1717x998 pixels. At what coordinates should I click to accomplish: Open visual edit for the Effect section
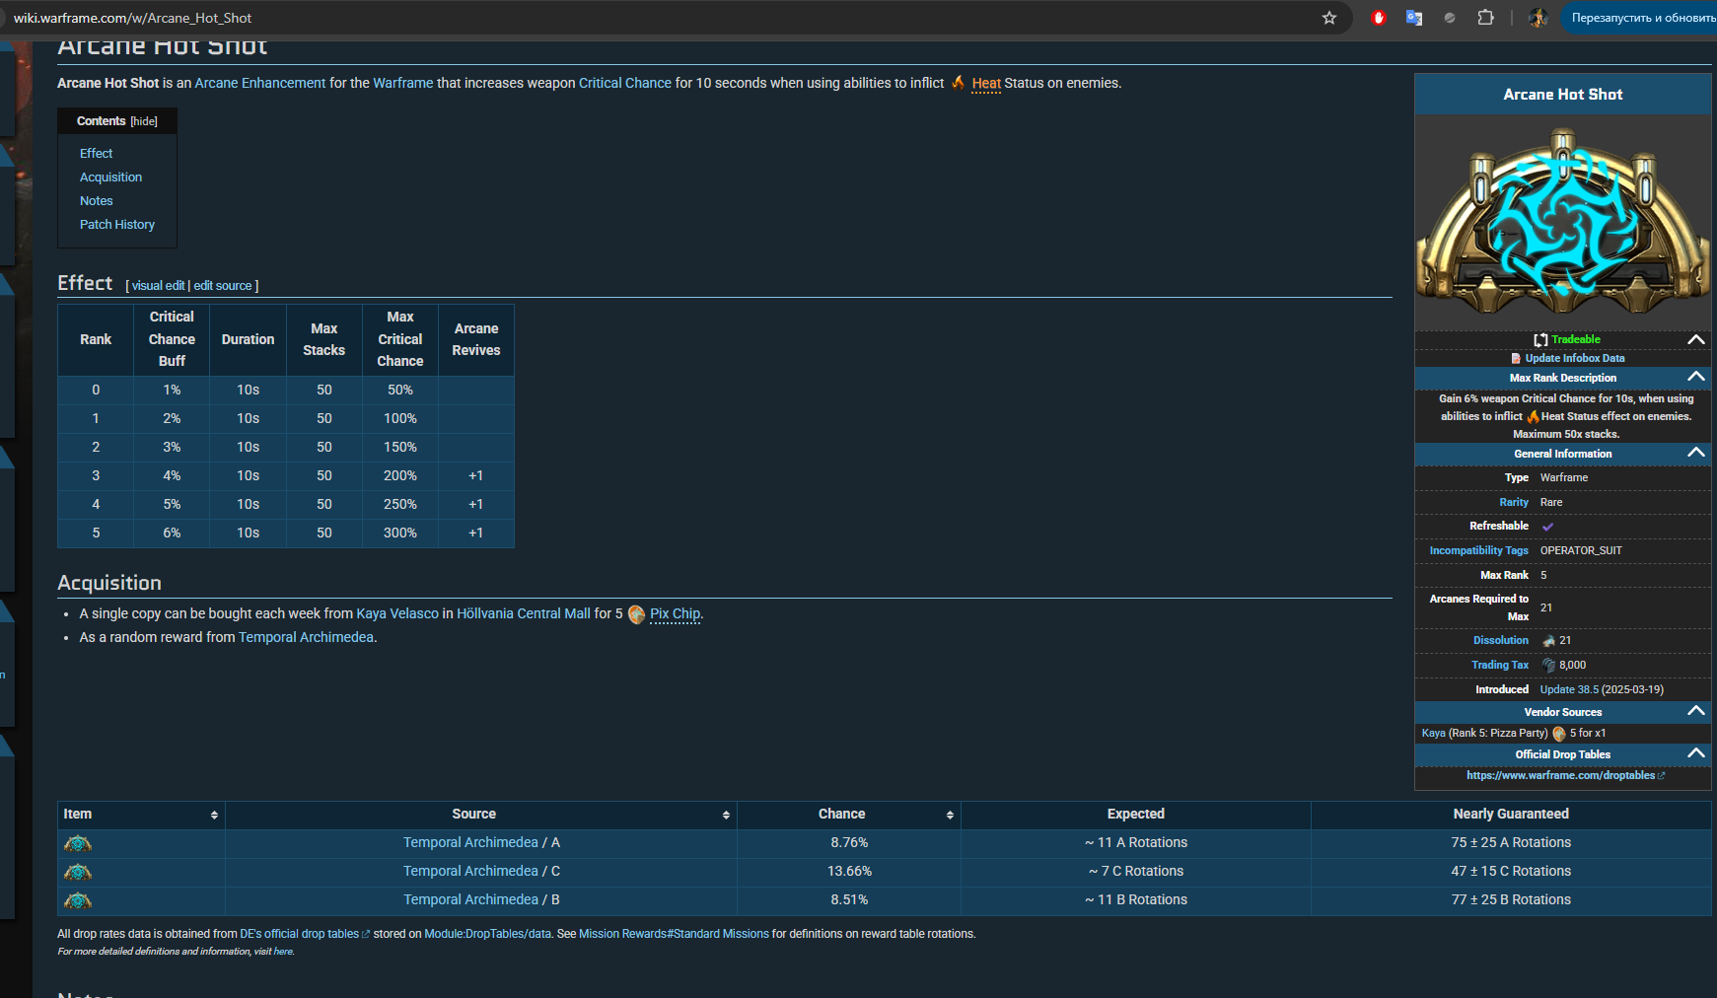(158, 286)
